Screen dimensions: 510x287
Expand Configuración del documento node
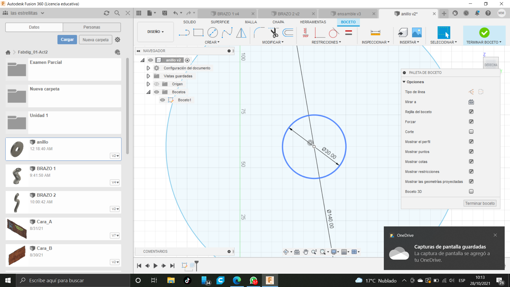pyautogui.click(x=148, y=68)
